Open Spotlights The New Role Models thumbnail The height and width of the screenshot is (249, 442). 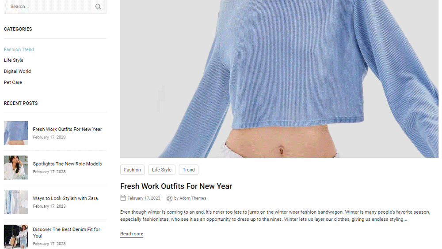tap(16, 167)
